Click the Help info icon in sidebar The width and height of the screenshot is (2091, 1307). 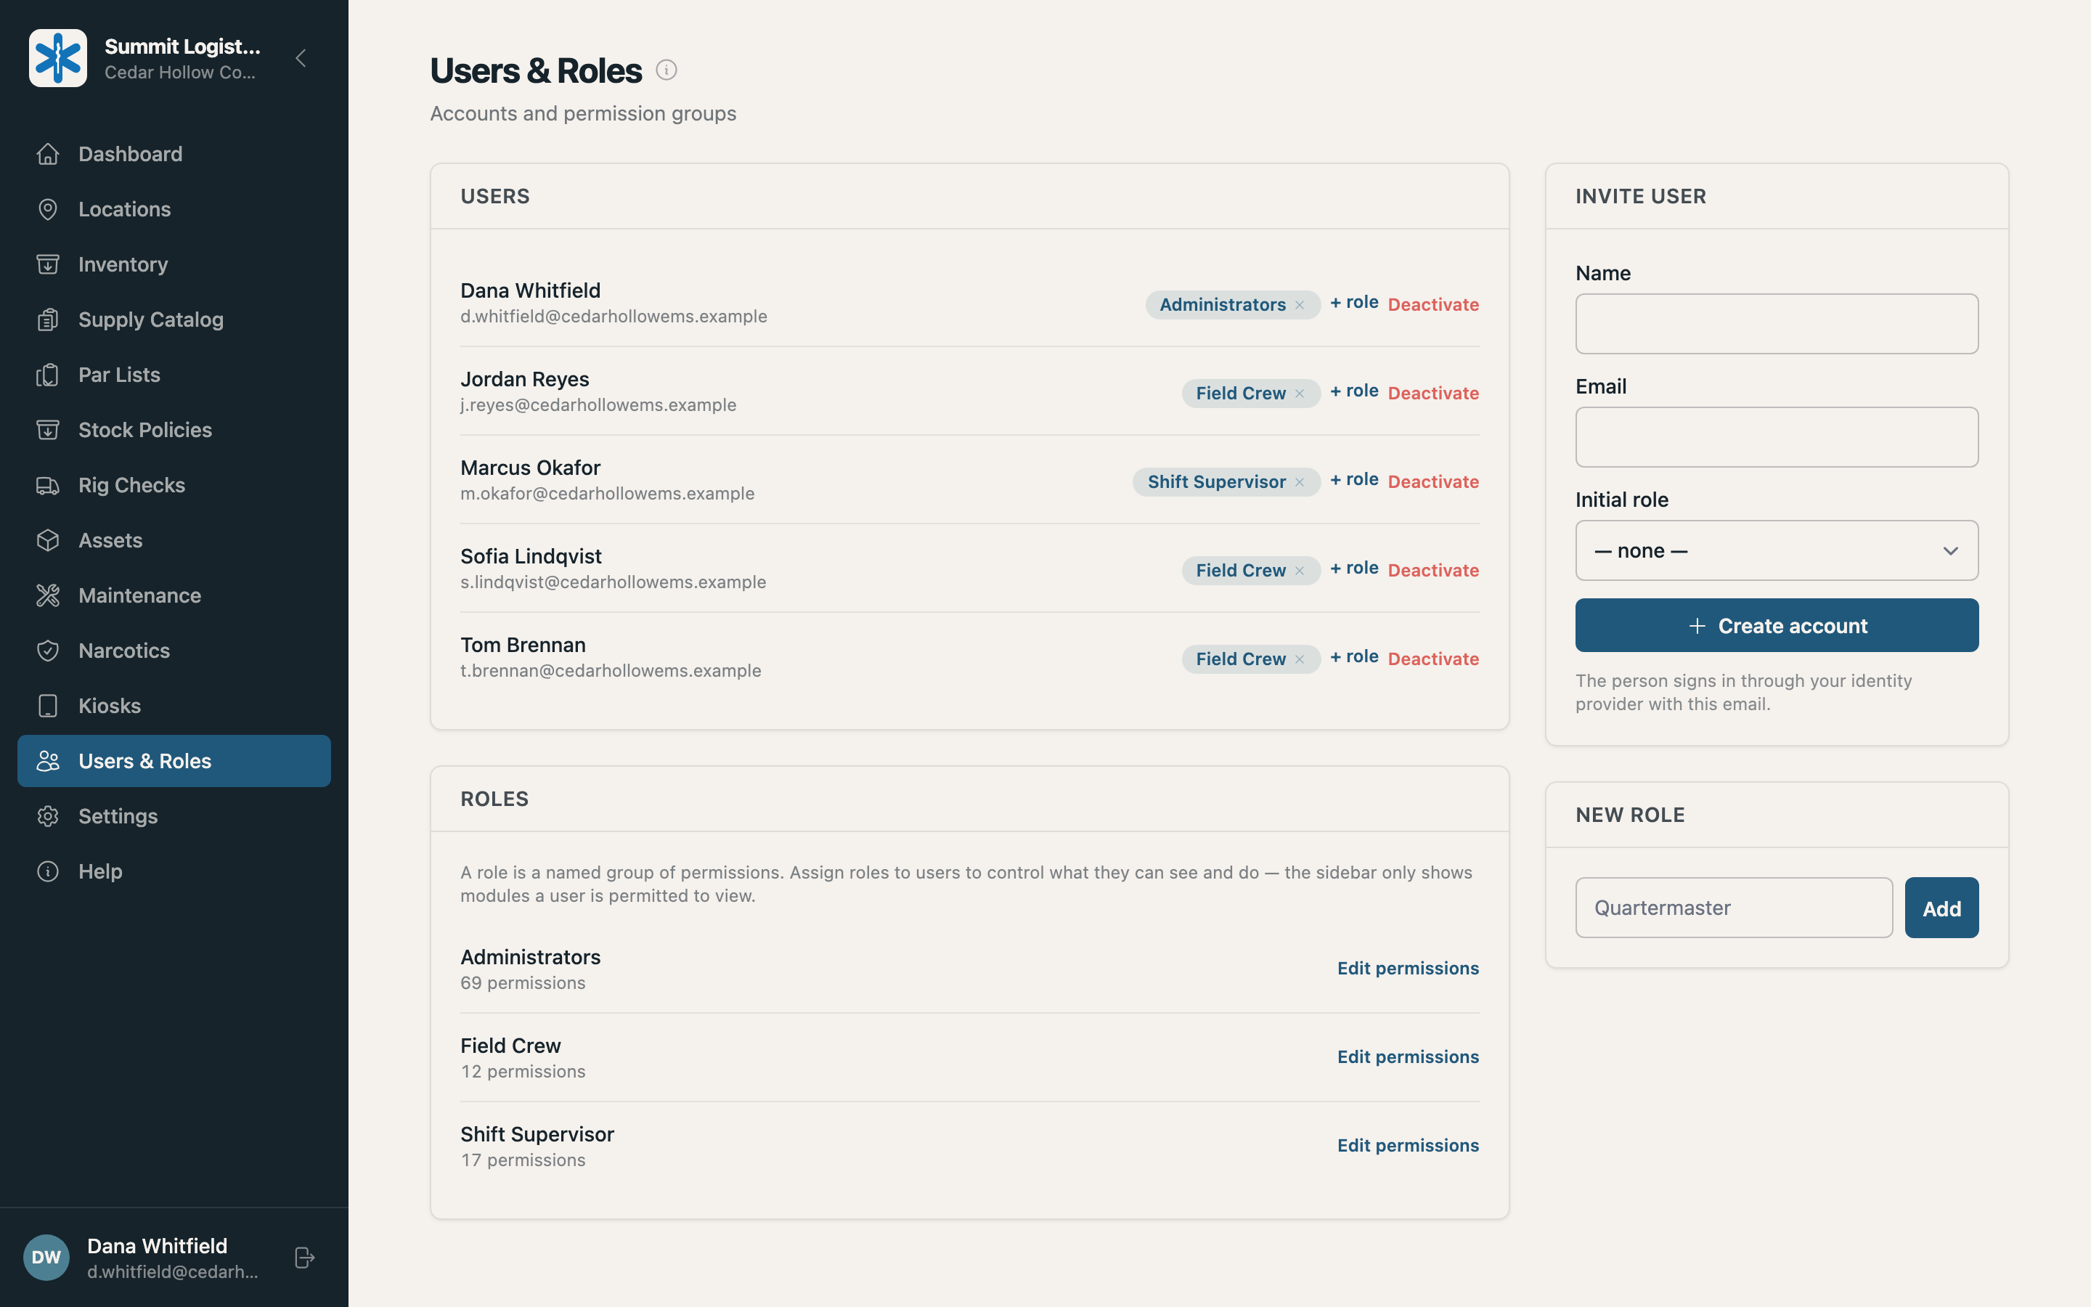coord(47,871)
